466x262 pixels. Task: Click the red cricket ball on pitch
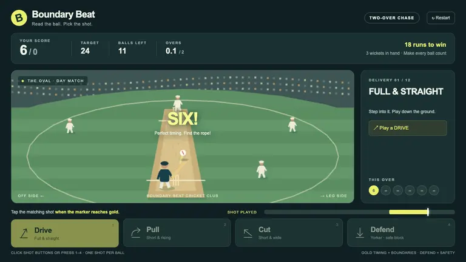point(183,153)
